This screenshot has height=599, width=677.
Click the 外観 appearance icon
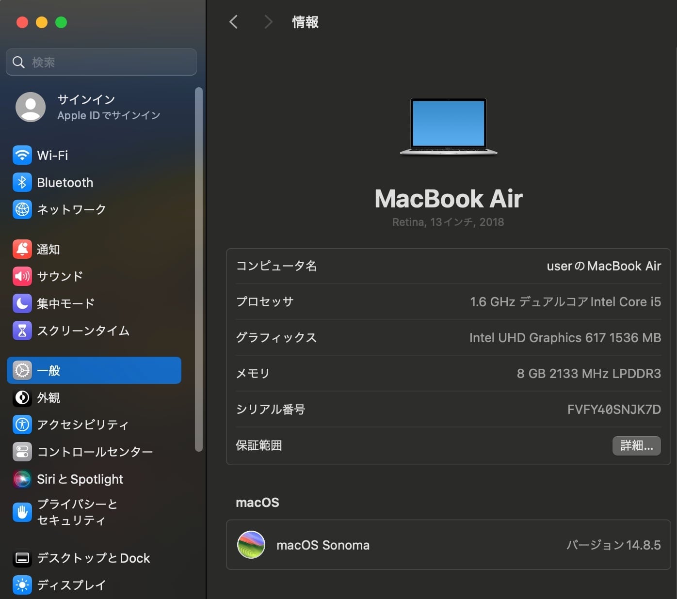[x=22, y=398]
